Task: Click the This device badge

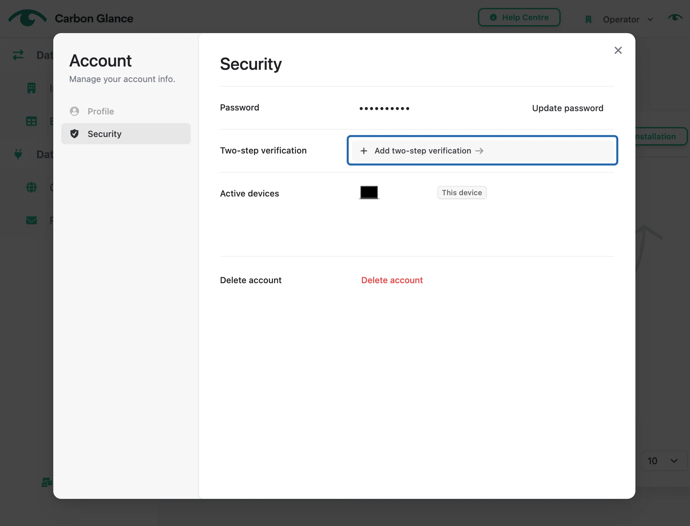Action: point(462,193)
